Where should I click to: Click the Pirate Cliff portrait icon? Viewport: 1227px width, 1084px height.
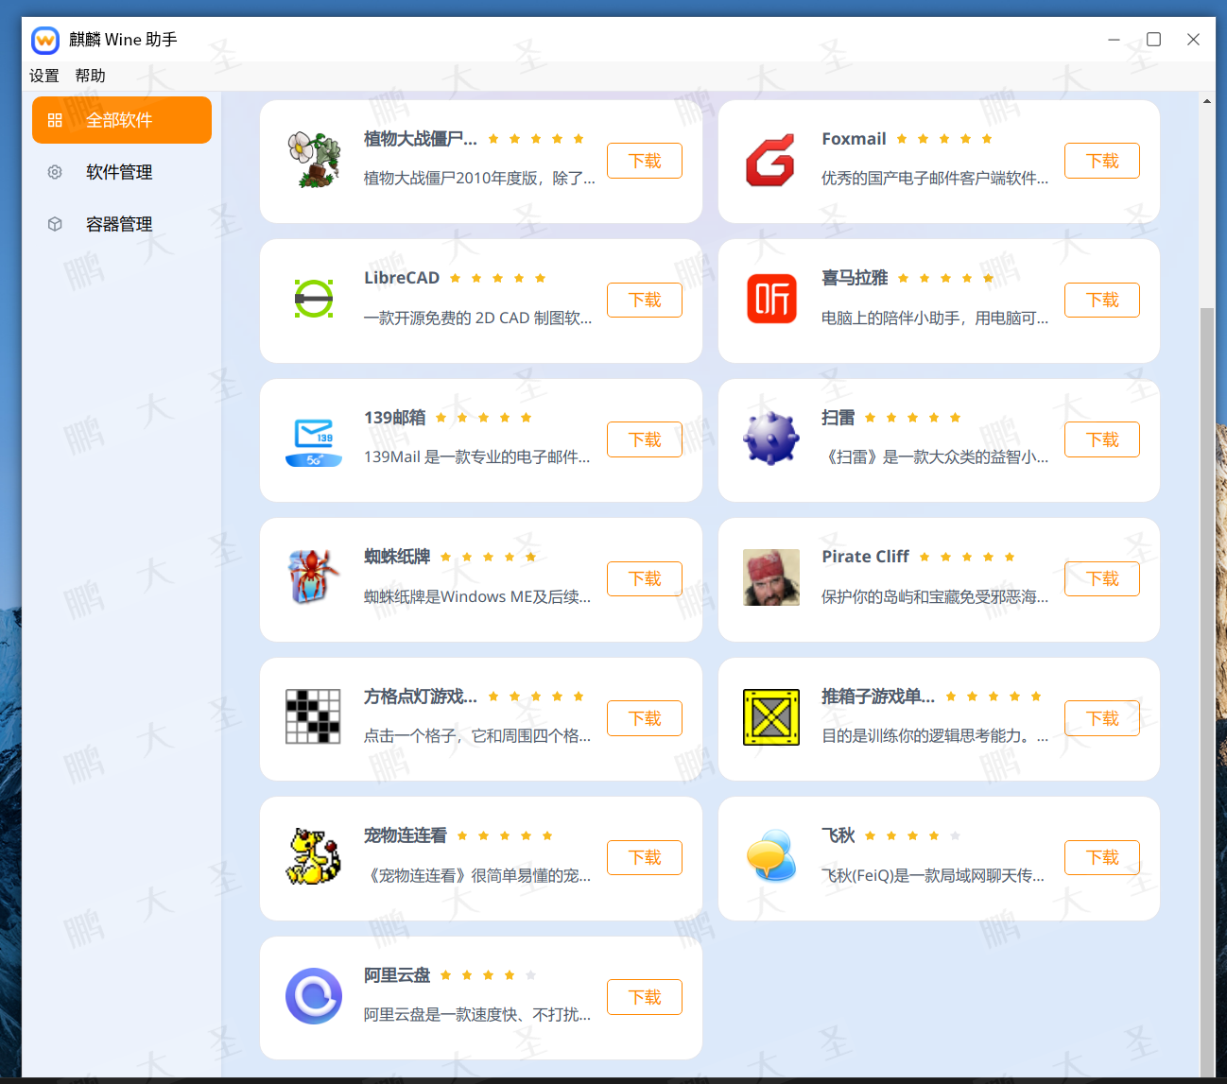click(x=771, y=577)
